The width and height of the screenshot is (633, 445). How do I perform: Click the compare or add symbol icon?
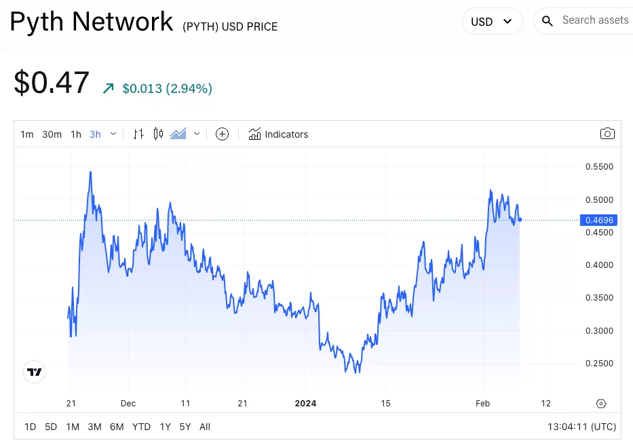click(222, 134)
